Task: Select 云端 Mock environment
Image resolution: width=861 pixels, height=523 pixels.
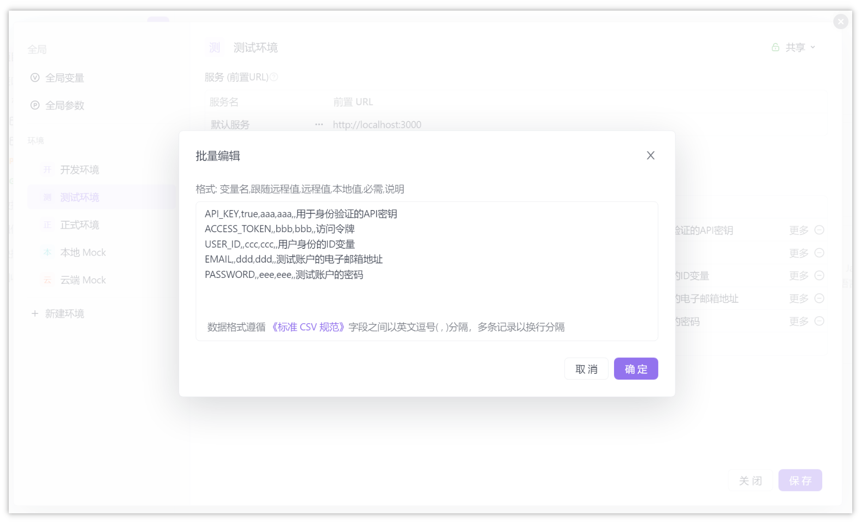Action: [x=83, y=280]
